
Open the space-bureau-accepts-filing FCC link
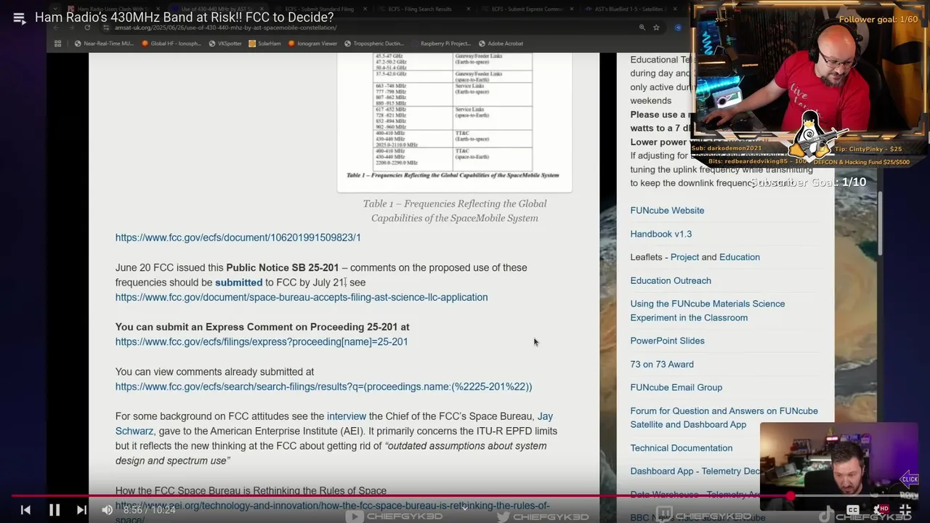tap(302, 297)
